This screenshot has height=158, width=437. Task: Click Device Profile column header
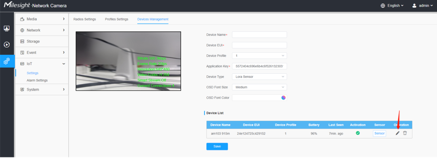(285, 125)
